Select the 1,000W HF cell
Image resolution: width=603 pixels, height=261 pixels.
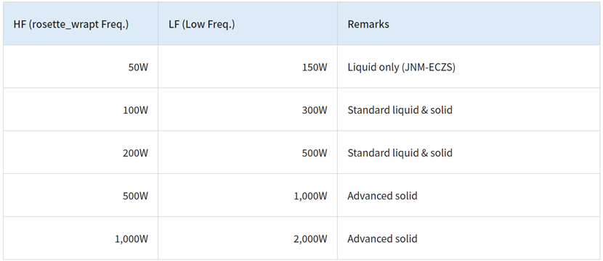coord(81,239)
